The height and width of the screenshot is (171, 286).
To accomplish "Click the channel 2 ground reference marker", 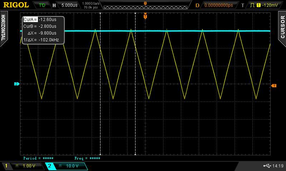I will click(x=16, y=84).
